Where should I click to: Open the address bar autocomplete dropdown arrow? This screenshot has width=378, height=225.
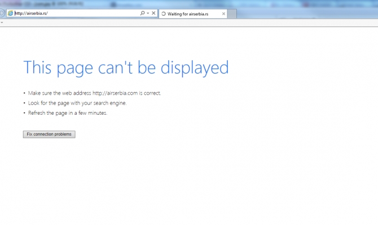(x=148, y=13)
